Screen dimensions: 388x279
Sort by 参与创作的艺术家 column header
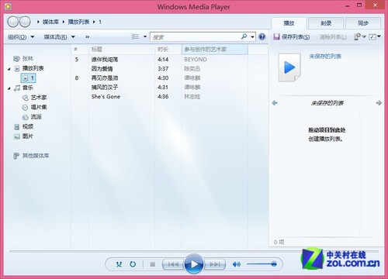tap(215, 50)
